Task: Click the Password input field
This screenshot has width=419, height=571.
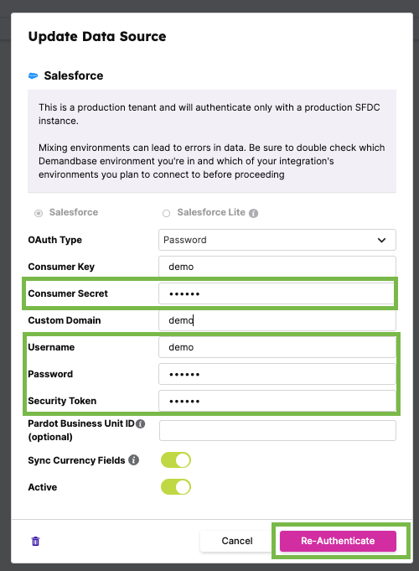Action: tap(277, 374)
